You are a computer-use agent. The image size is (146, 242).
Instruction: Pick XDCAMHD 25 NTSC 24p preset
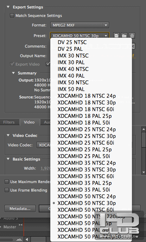91,129
